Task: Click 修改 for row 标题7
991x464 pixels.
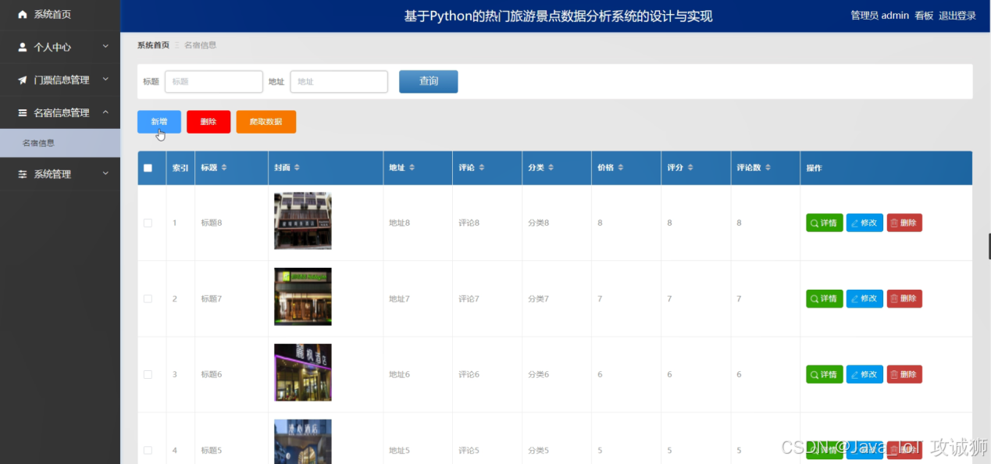Action: pos(864,298)
